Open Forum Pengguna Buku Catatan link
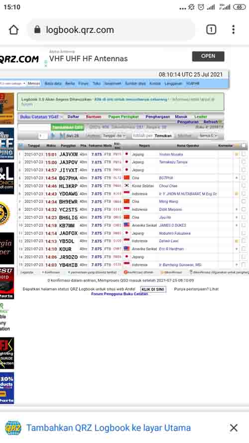This screenshot has height=443, width=249. click(120, 294)
